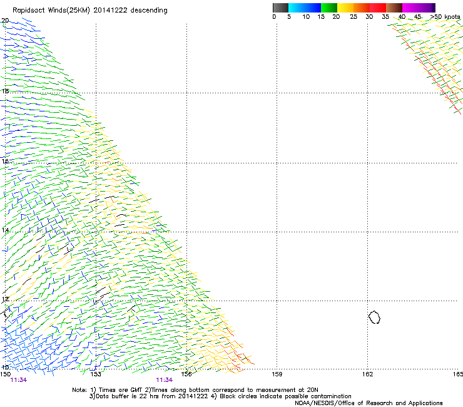Click legend tick label 10
Viewport: 463px width, 407px height.
[306, 16]
